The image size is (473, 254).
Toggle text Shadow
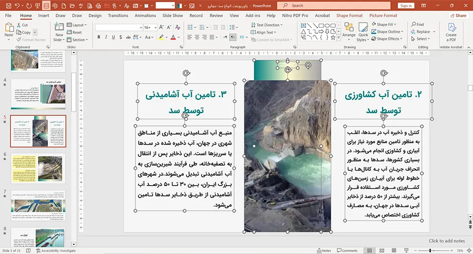[x=120, y=37]
